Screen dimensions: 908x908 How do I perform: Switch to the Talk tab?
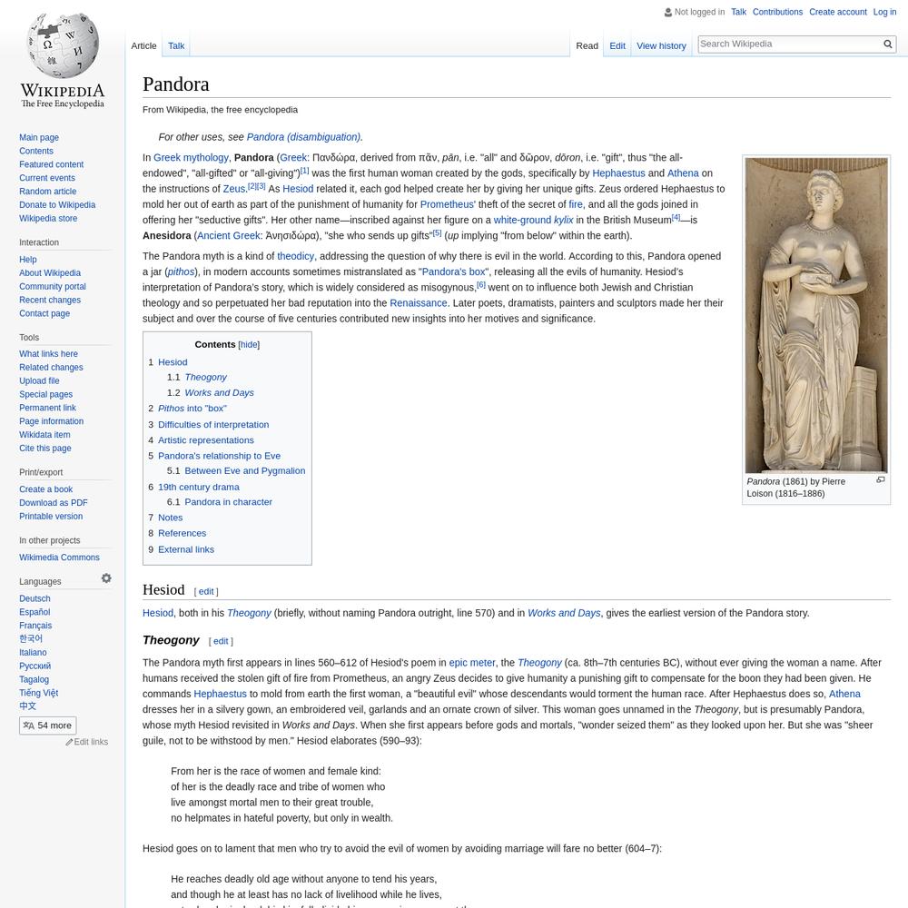pos(176,45)
